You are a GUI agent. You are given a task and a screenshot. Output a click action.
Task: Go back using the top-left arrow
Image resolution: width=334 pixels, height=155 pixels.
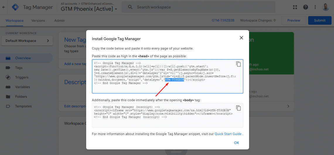[4, 7]
